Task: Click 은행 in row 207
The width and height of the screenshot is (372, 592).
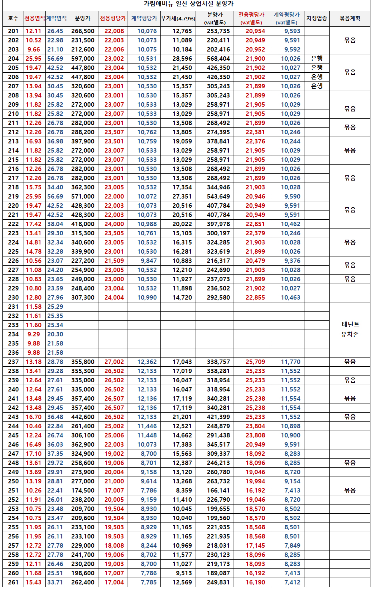Action: coord(317,86)
